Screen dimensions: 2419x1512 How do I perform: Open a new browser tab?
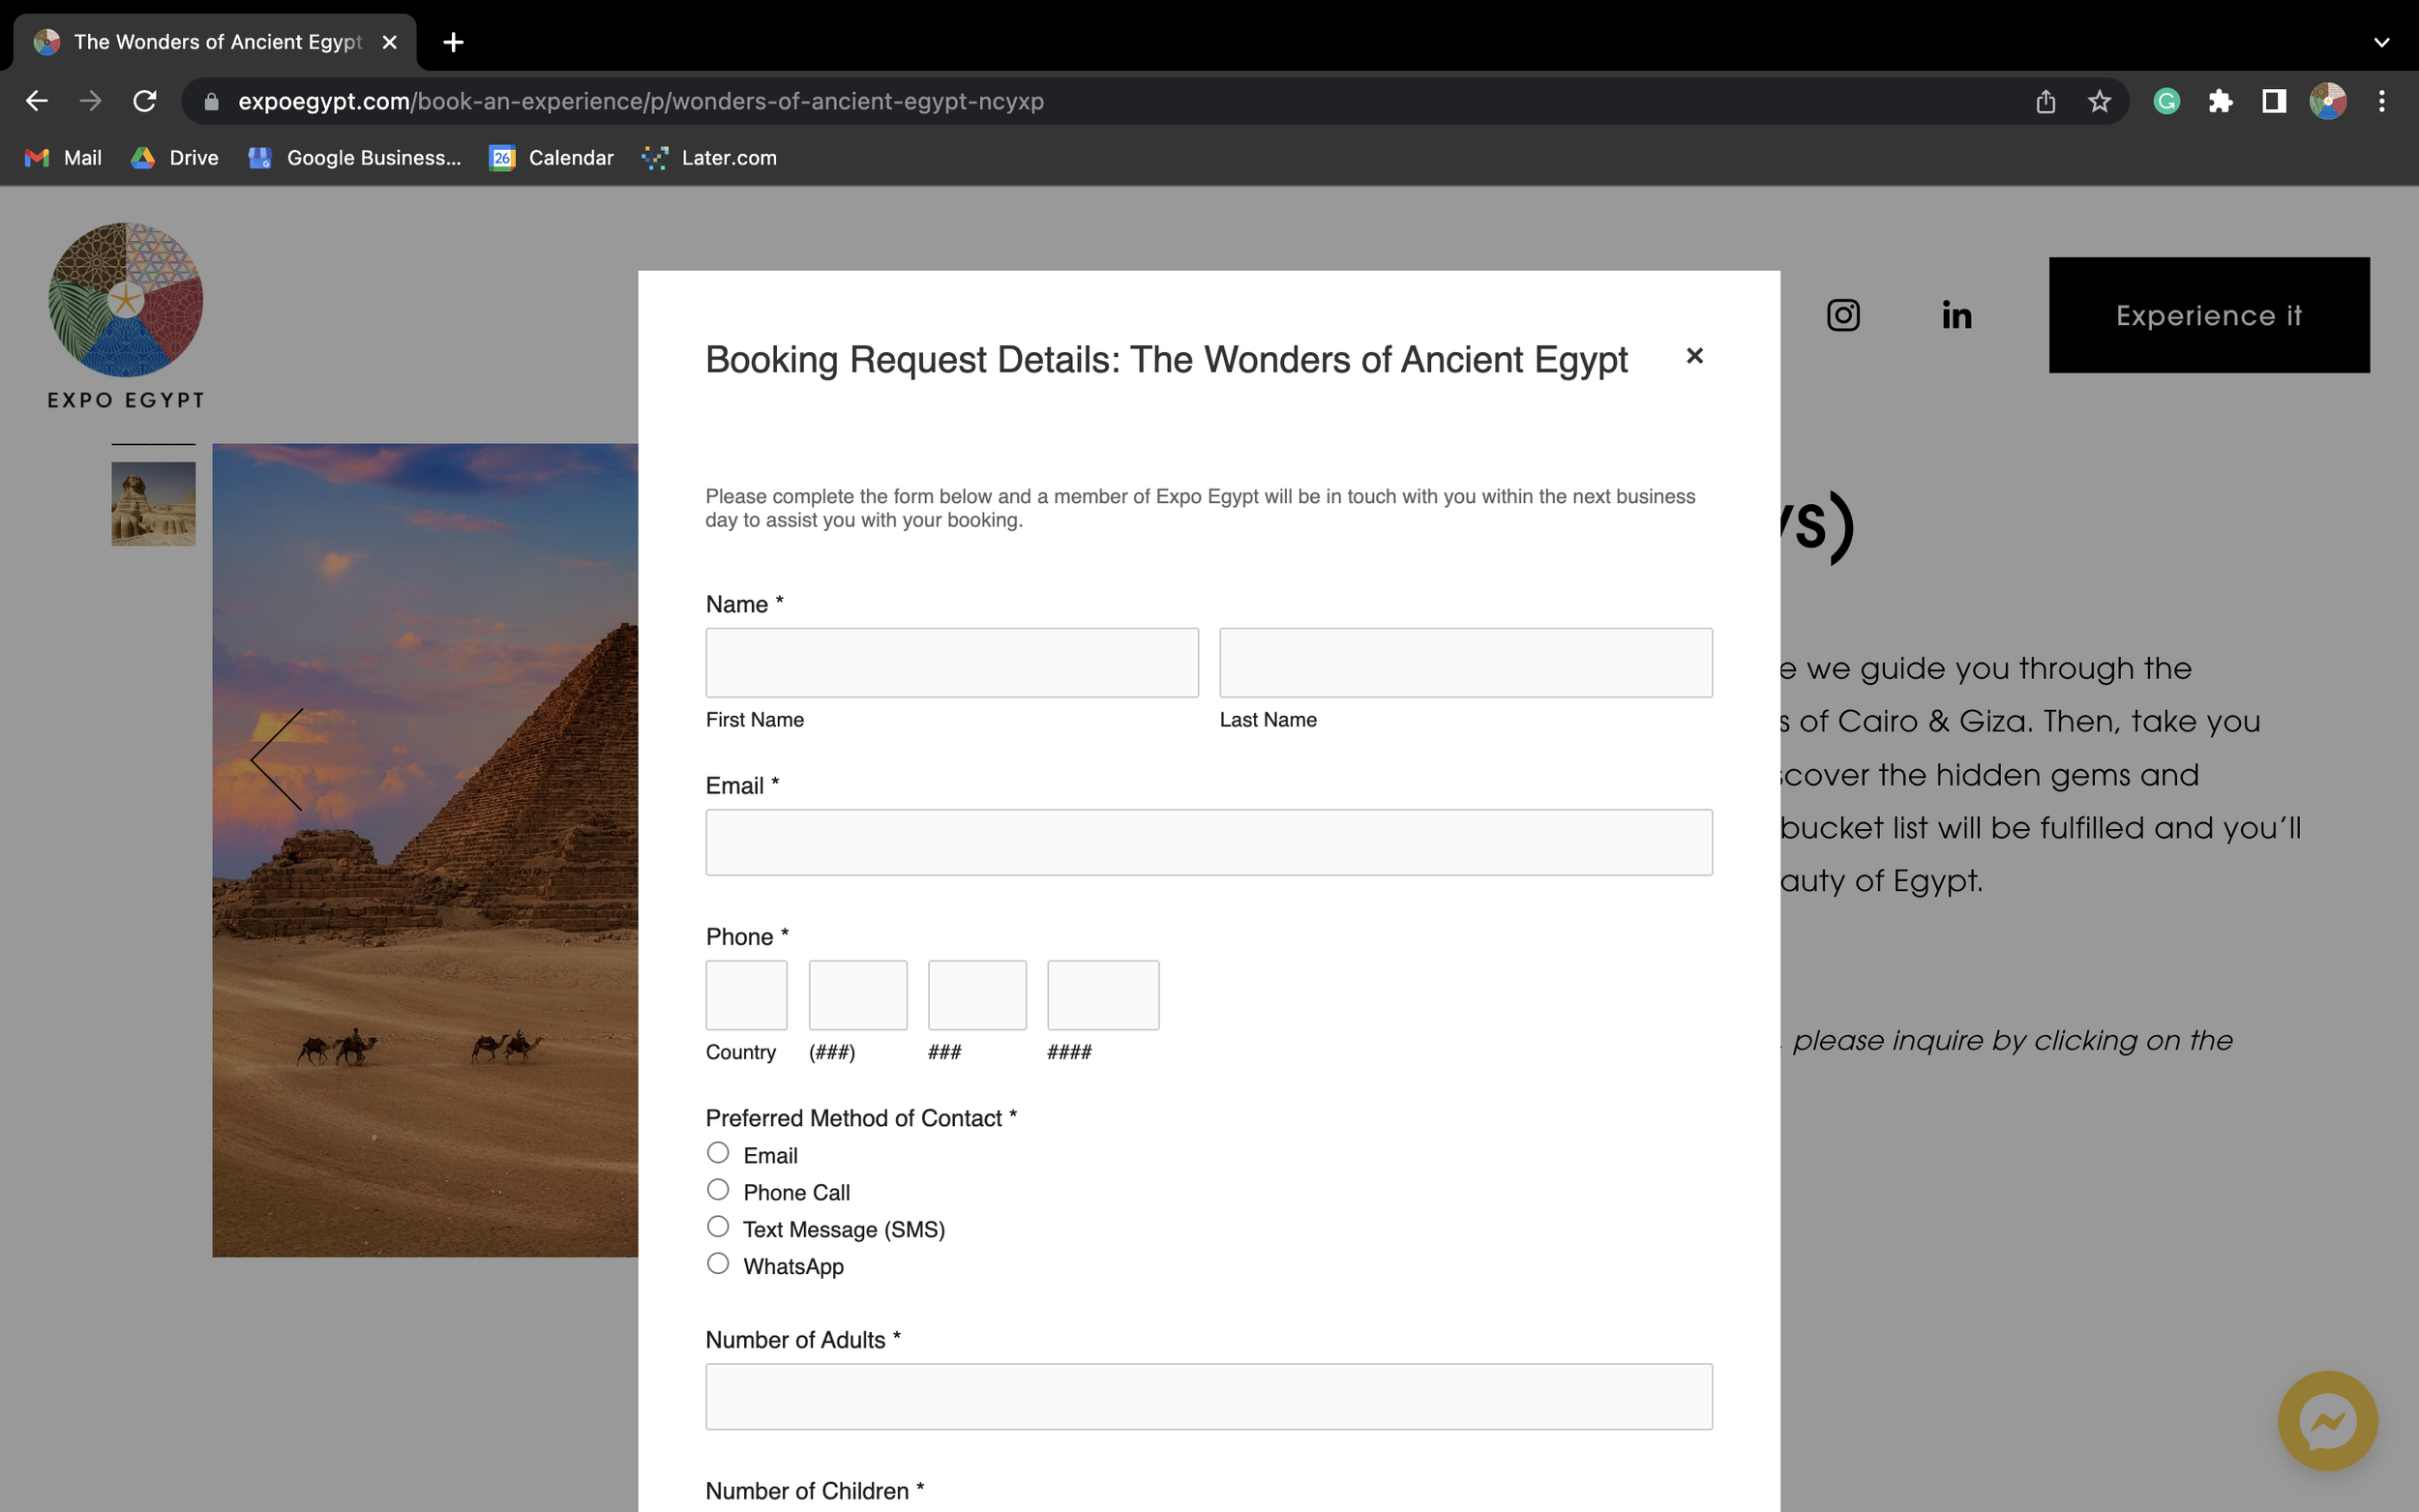click(453, 42)
